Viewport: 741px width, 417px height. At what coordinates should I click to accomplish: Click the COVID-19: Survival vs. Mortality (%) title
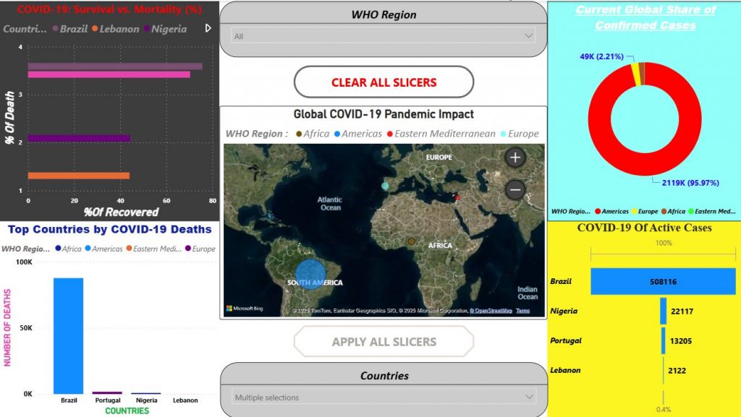point(109,9)
